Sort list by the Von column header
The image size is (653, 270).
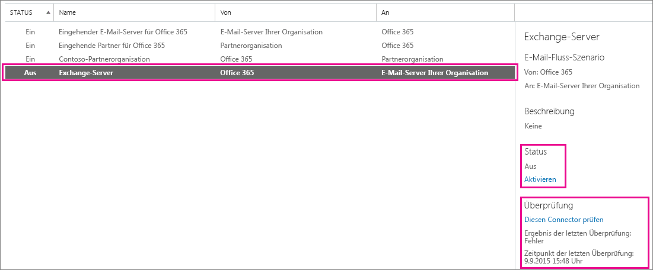(x=225, y=13)
